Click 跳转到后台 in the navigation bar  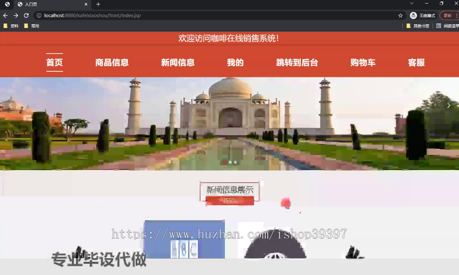(x=297, y=63)
